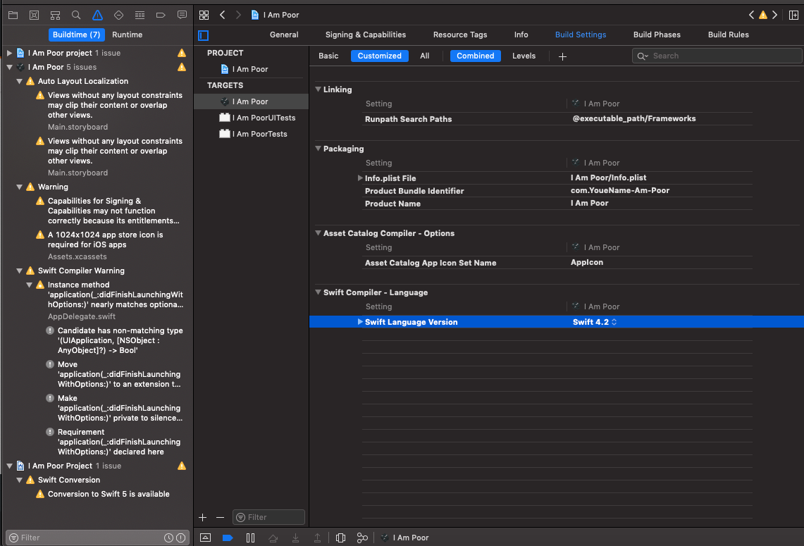Jump to previous issue arrow at top right
804x546 pixels.
click(x=751, y=15)
